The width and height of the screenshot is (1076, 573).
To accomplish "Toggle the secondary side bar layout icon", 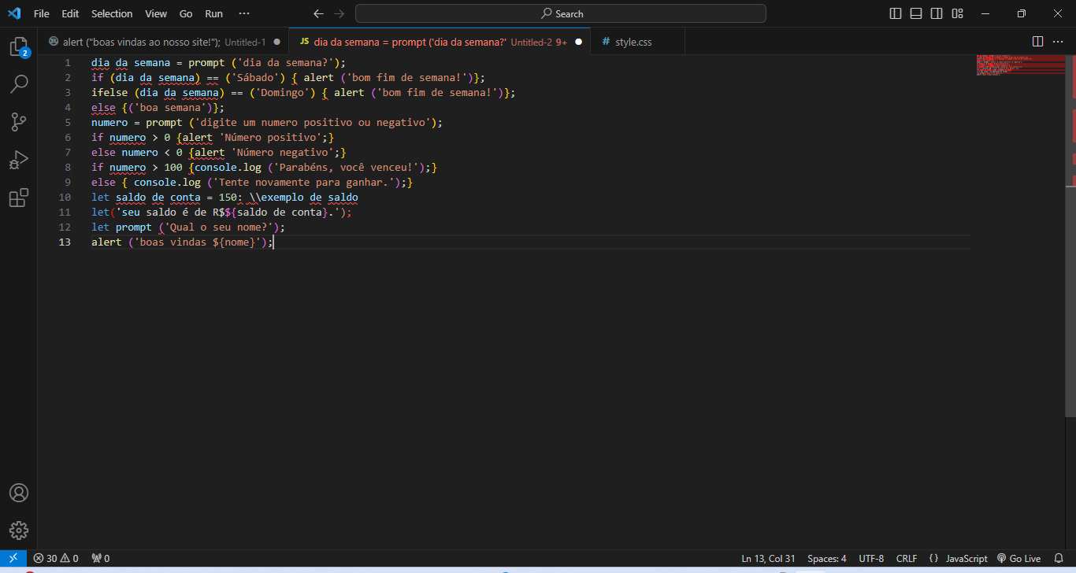I will click(937, 13).
